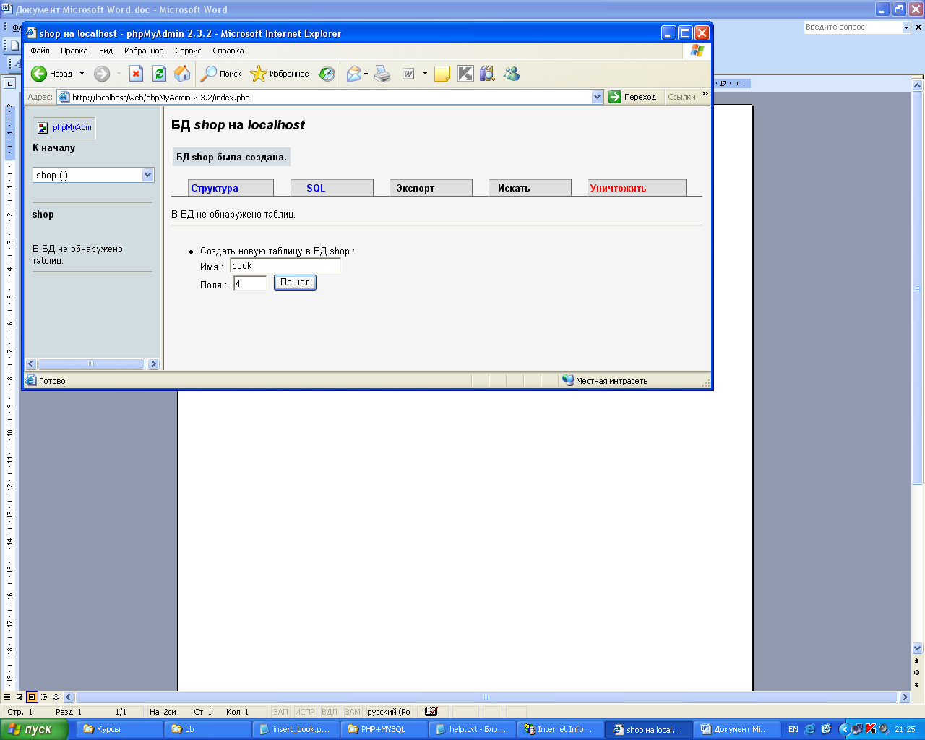Open the Сервис menu
The image size is (925, 740).
click(188, 51)
